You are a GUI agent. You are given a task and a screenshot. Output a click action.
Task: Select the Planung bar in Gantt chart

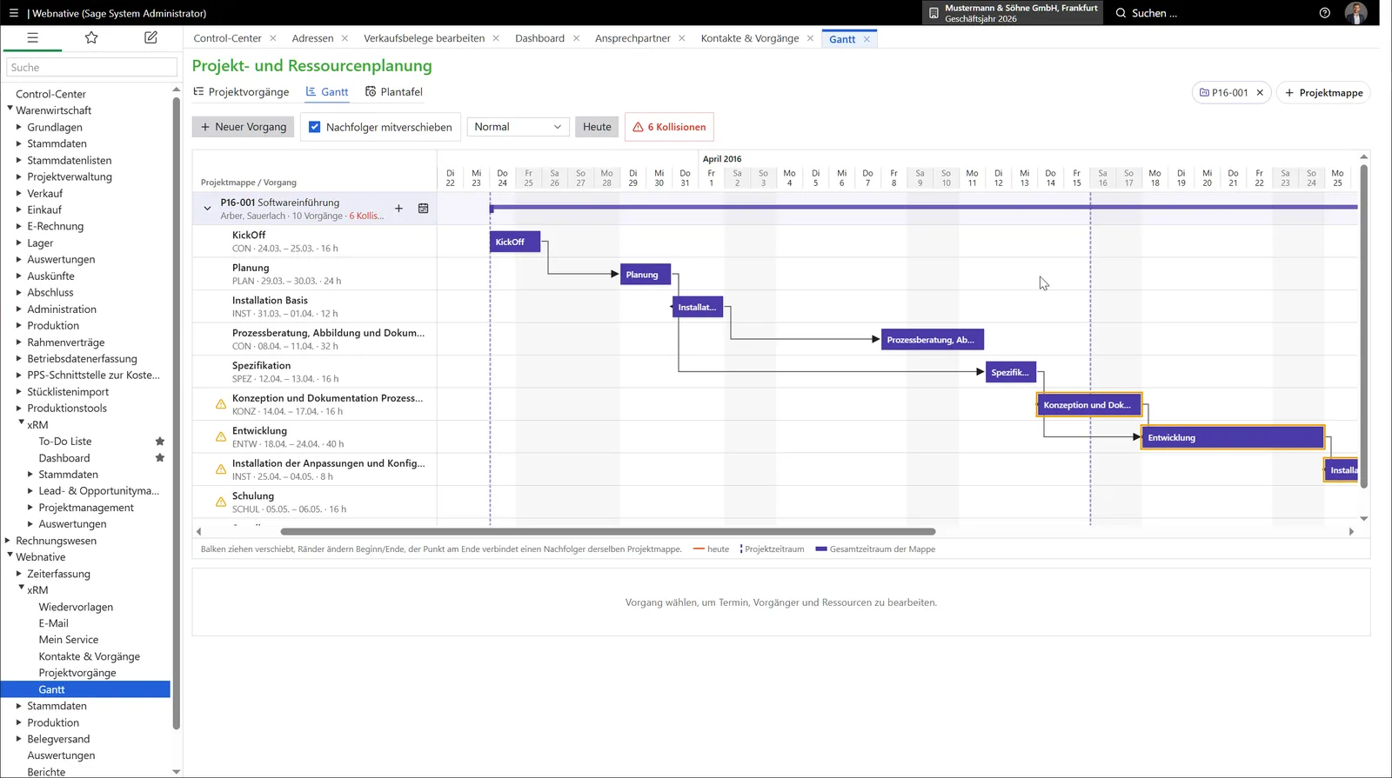pos(646,275)
